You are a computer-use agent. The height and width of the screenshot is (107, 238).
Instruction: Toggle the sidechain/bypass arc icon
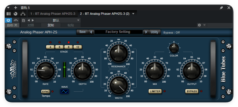click(16, 20)
